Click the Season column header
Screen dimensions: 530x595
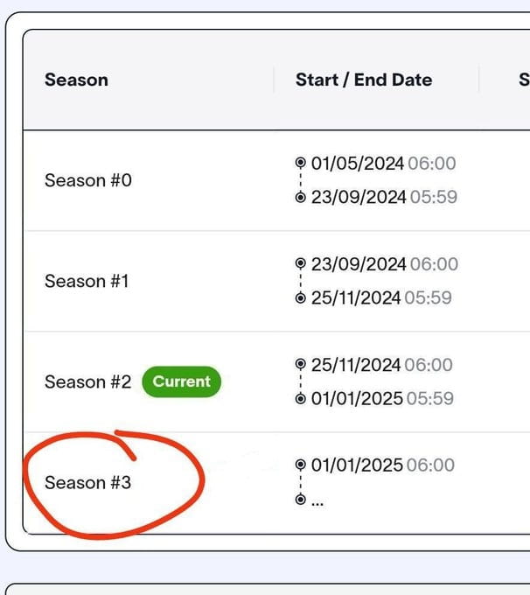coord(76,80)
